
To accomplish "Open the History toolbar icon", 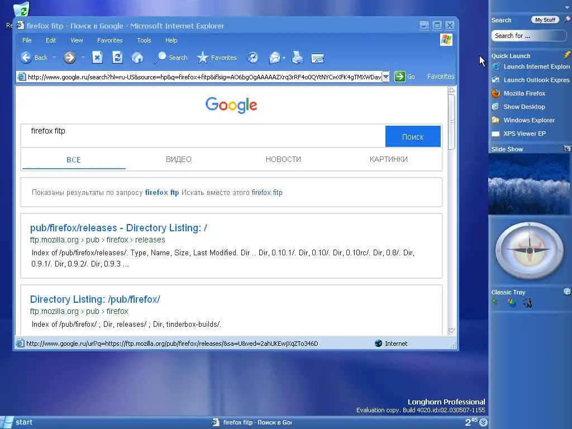I will [253, 58].
